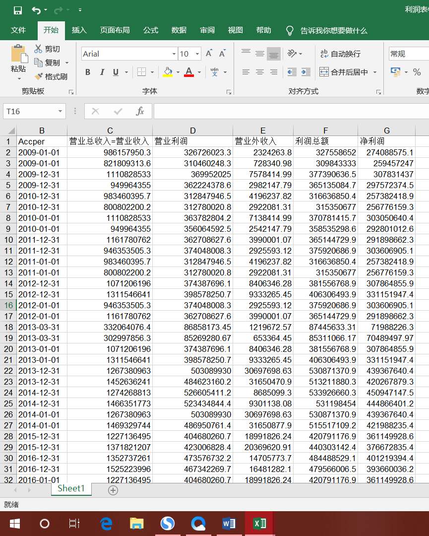
Task: Apply cell borders icon
Action: tap(141, 72)
